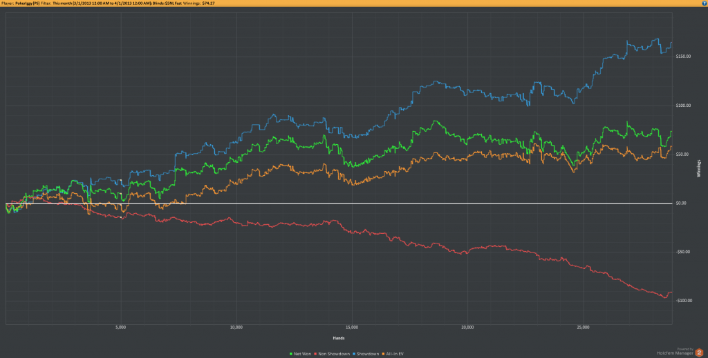Screen dimensions: 708x358
Task: Click the -$100.00 winnings axis label
Action: tap(684, 300)
